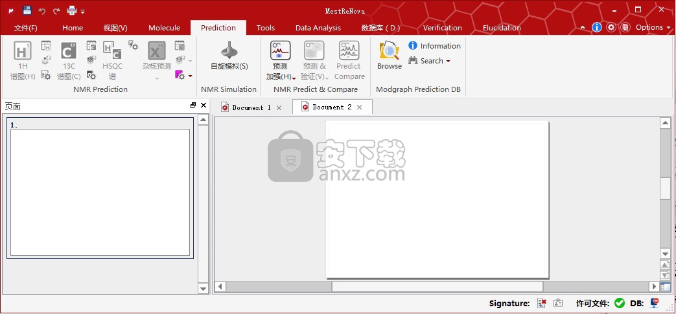
Task: Click the 1H prediction settings gear icon
Action: 46,75
